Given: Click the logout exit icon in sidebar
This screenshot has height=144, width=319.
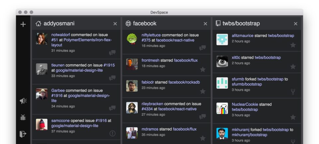Looking at the screenshot, I should click(x=23, y=134).
